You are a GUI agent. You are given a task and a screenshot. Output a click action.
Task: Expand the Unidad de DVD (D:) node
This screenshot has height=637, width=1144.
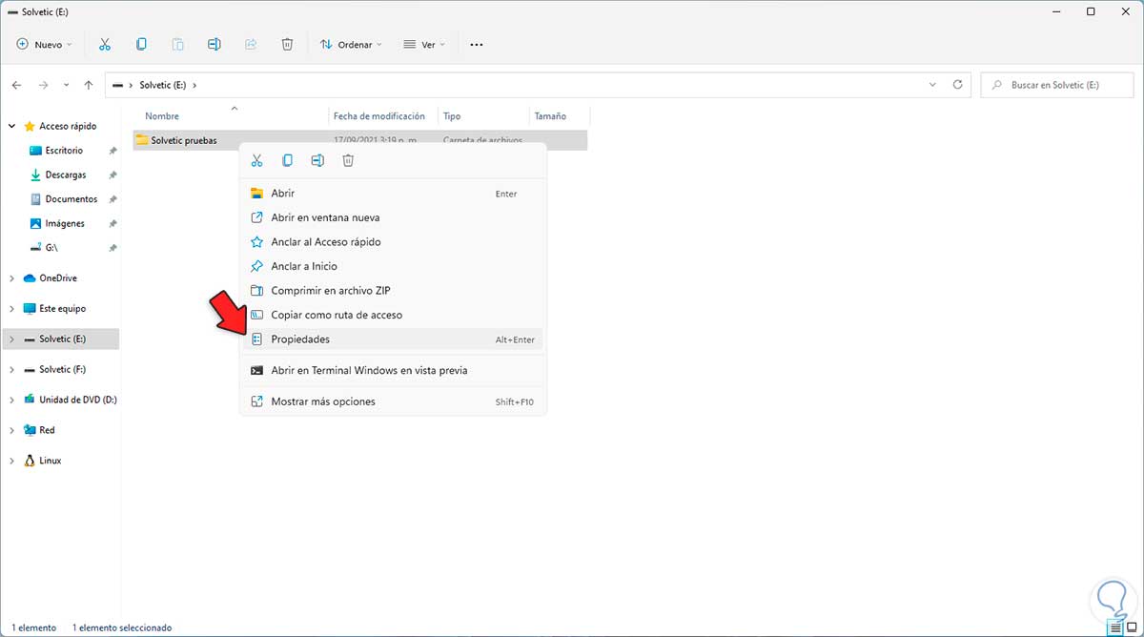pos(12,400)
